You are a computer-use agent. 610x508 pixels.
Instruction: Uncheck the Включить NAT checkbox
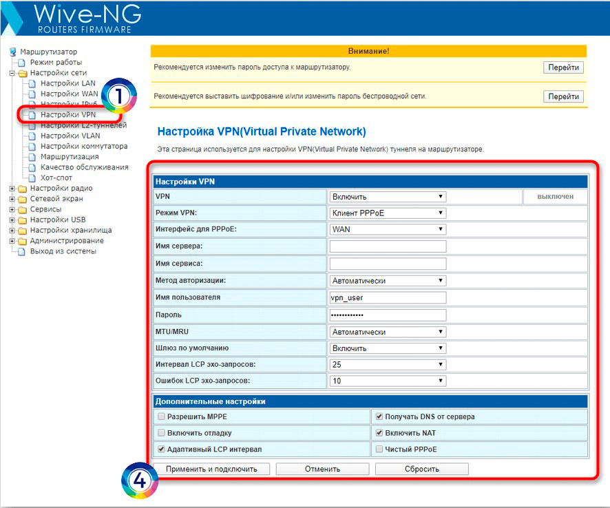point(379,433)
